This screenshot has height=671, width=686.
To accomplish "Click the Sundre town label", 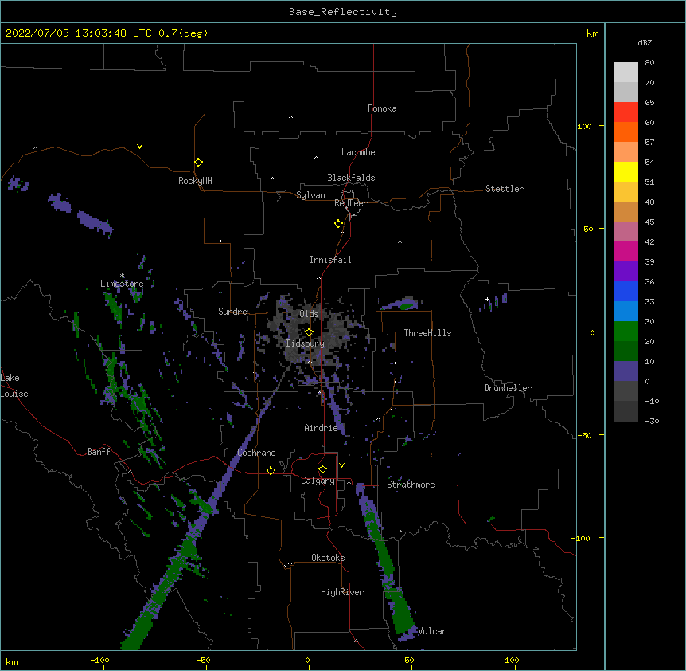I will (232, 312).
